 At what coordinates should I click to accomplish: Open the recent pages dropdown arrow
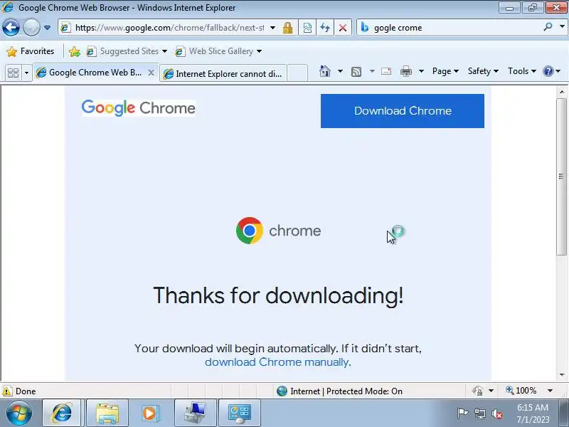click(x=47, y=28)
